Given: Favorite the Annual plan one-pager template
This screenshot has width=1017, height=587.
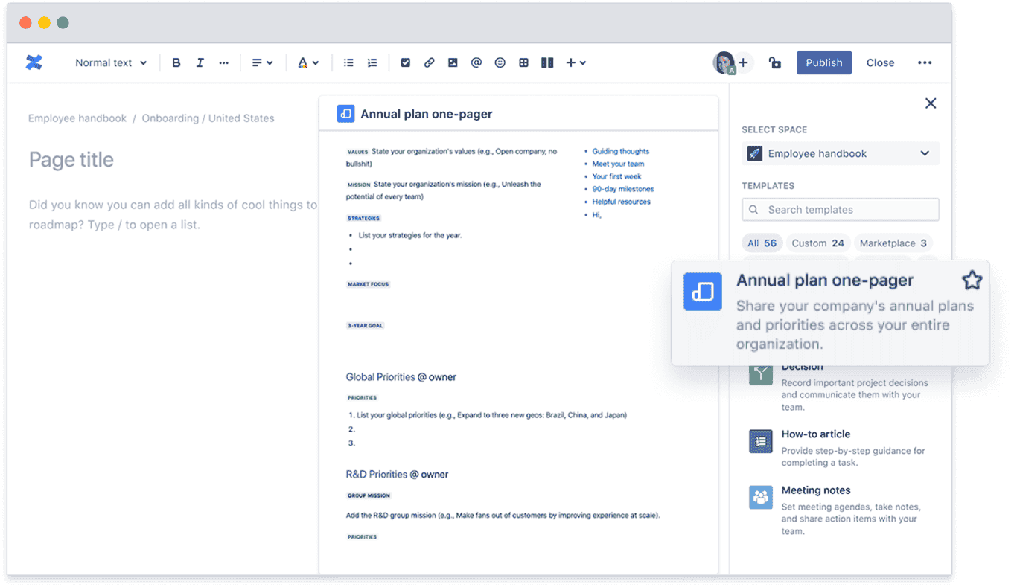Looking at the screenshot, I should (x=972, y=280).
